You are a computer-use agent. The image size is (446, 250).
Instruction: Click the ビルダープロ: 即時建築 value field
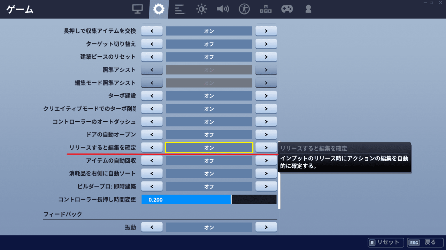click(x=209, y=186)
